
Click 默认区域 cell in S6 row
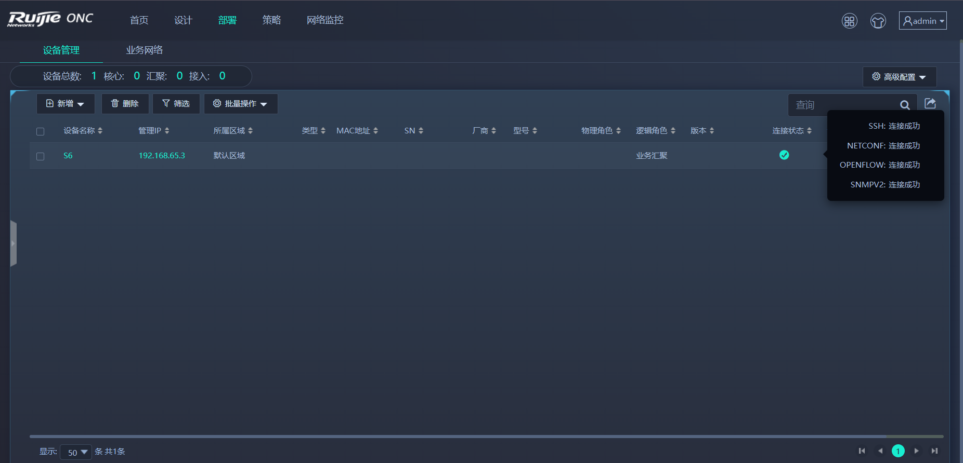229,156
